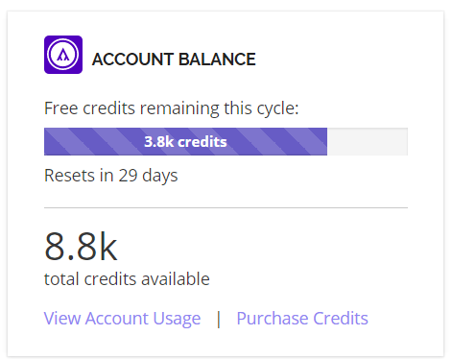Open the View Account Usage link
452x359 pixels.
click(x=122, y=319)
